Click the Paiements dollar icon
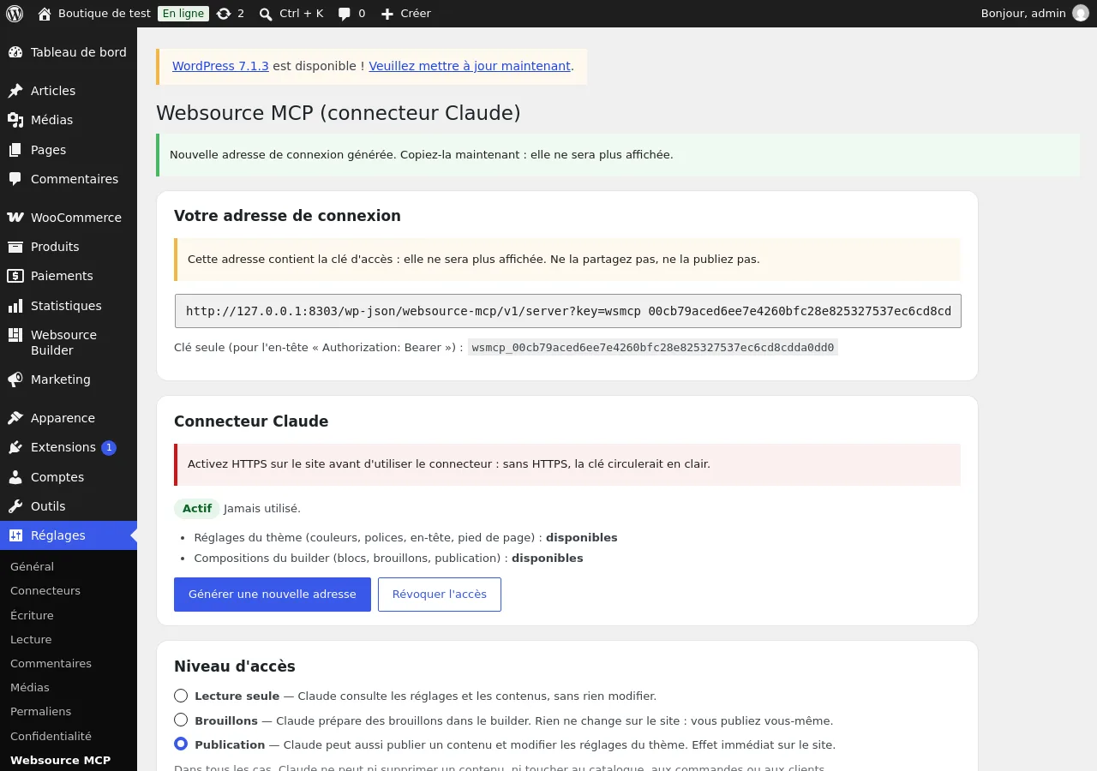The width and height of the screenshot is (1097, 771). click(x=15, y=276)
